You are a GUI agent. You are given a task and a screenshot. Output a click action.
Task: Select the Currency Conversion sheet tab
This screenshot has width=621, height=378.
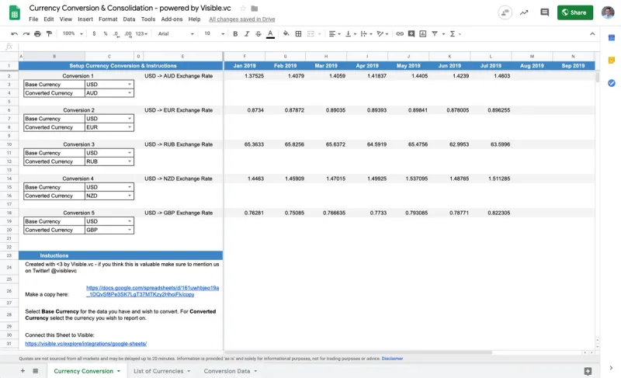pos(87,371)
